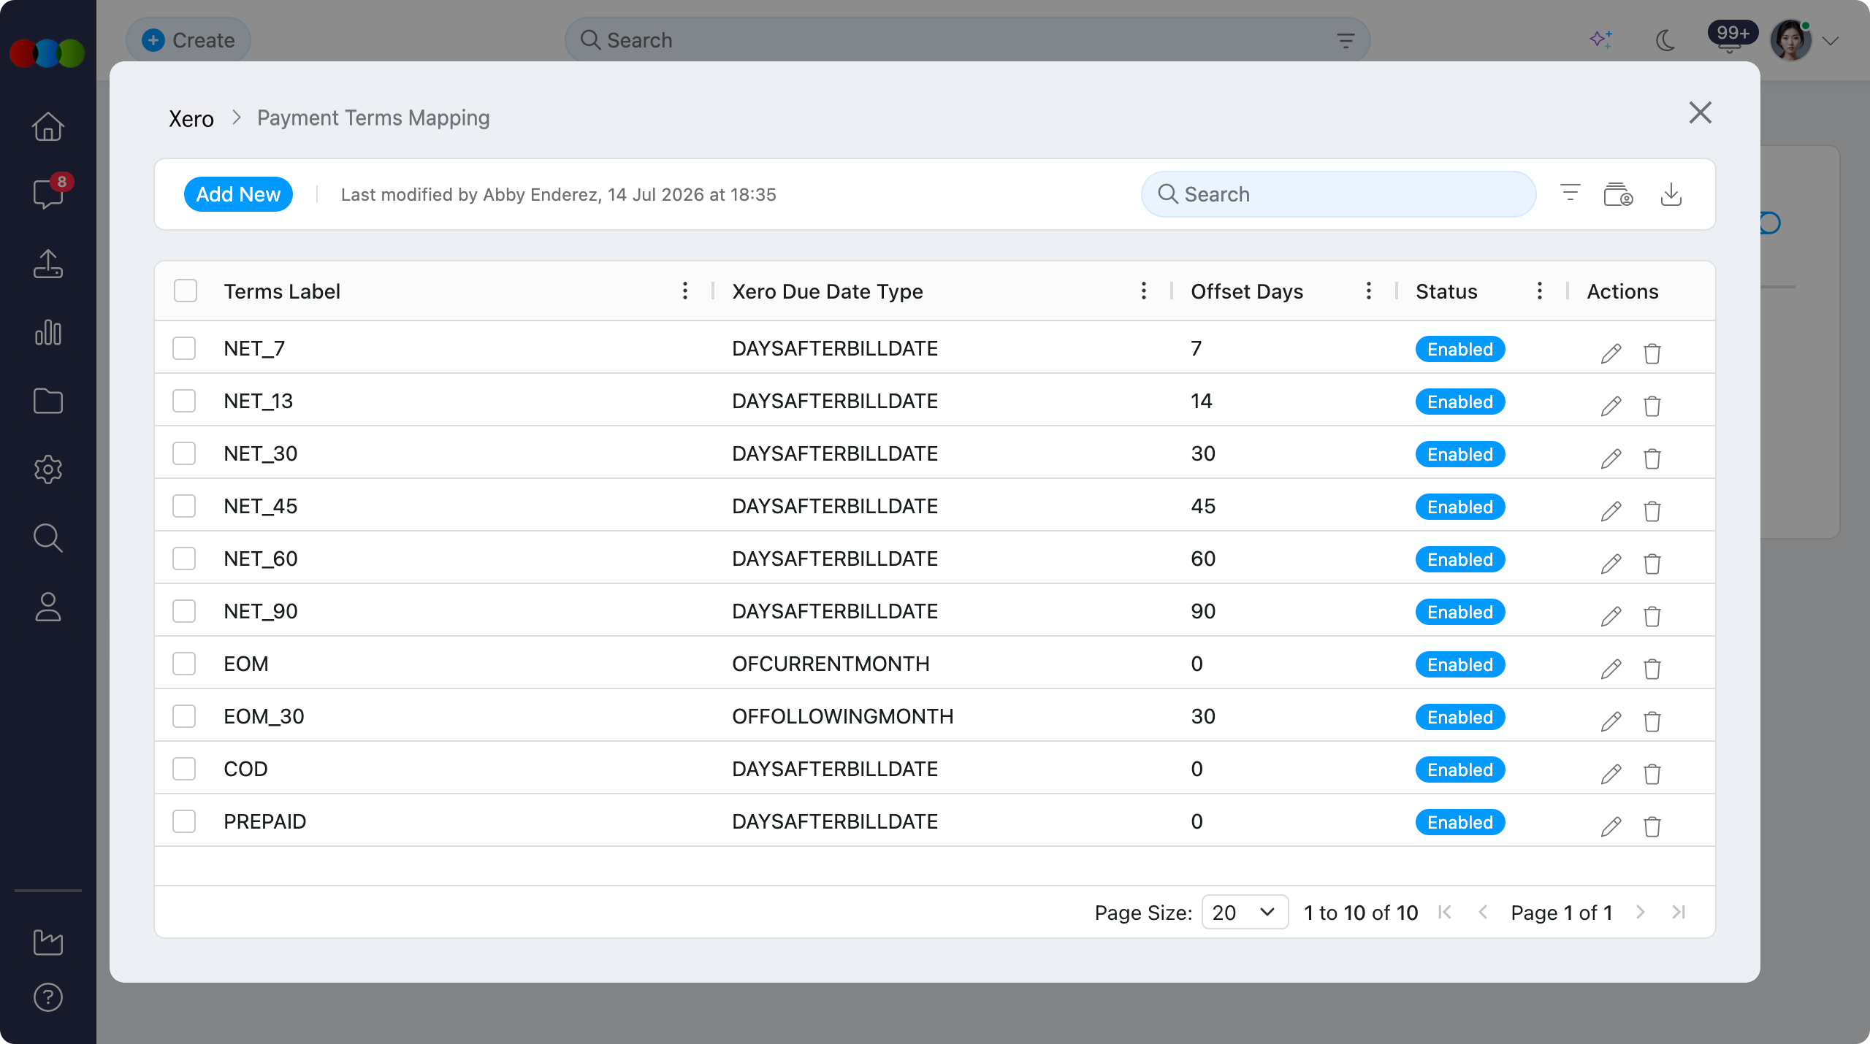Click the table Search field
Viewport: 1870px width, 1044px height.
[x=1338, y=194]
